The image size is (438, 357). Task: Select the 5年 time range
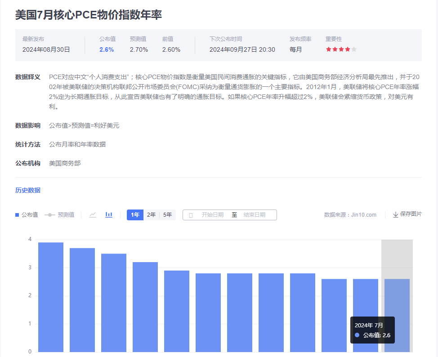tap(167, 215)
